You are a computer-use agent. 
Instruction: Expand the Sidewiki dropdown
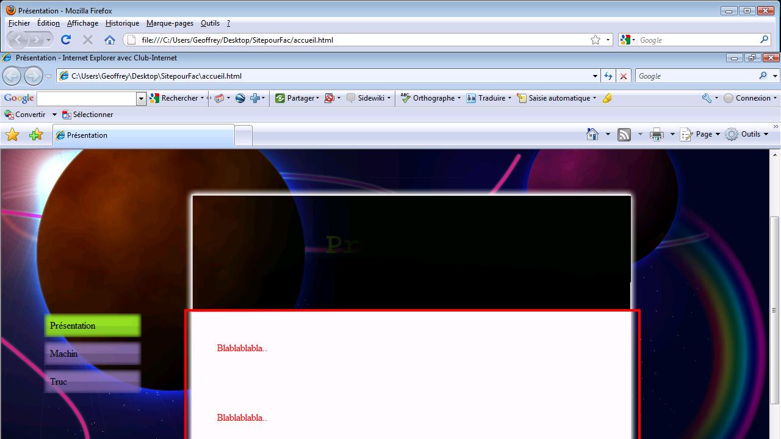point(389,98)
